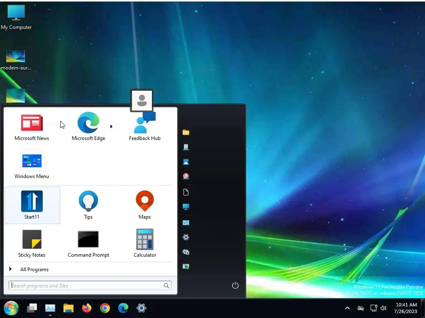The width and height of the screenshot is (425, 318).
Task: Launch Google Chrome from the taskbar
Action: click(x=105, y=308)
